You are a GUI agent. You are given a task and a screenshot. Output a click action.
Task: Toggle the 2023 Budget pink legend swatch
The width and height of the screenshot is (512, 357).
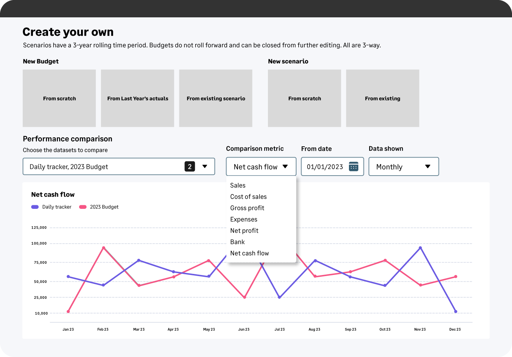point(83,207)
